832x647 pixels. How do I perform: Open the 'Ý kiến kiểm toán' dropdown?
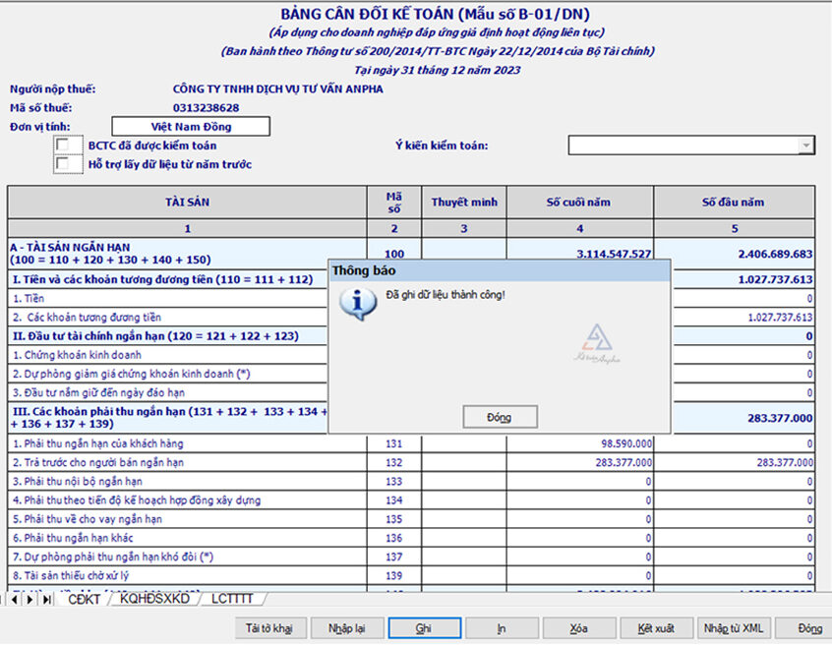tap(805, 146)
